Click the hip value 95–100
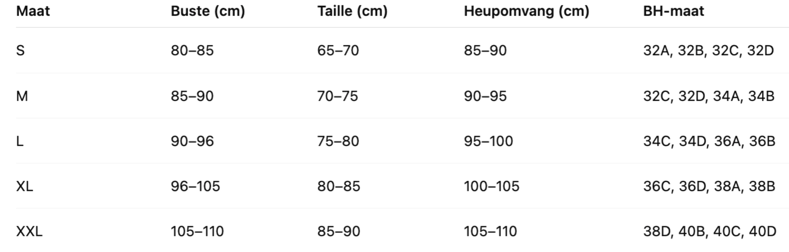 pyautogui.click(x=488, y=141)
